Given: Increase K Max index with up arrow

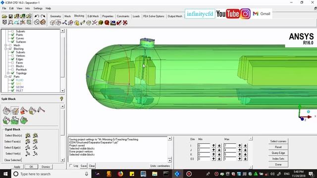Looking at the screenshot, I should coord(240,154).
